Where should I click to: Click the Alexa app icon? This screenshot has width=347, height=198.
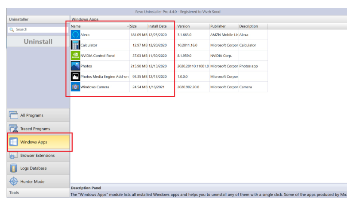pos(75,35)
